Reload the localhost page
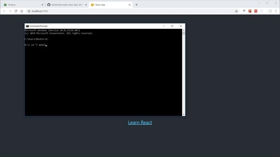280x157 pixels. click(x=16, y=11)
